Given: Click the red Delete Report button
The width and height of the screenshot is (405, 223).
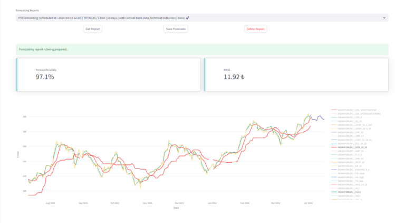Looking at the screenshot, I should tap(256, 29).
